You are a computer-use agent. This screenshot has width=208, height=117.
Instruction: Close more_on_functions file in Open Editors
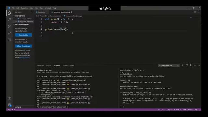coord(16,21)
